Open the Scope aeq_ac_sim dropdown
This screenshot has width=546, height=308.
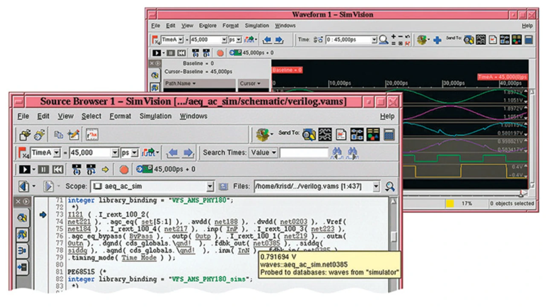[x=210, y=187]
